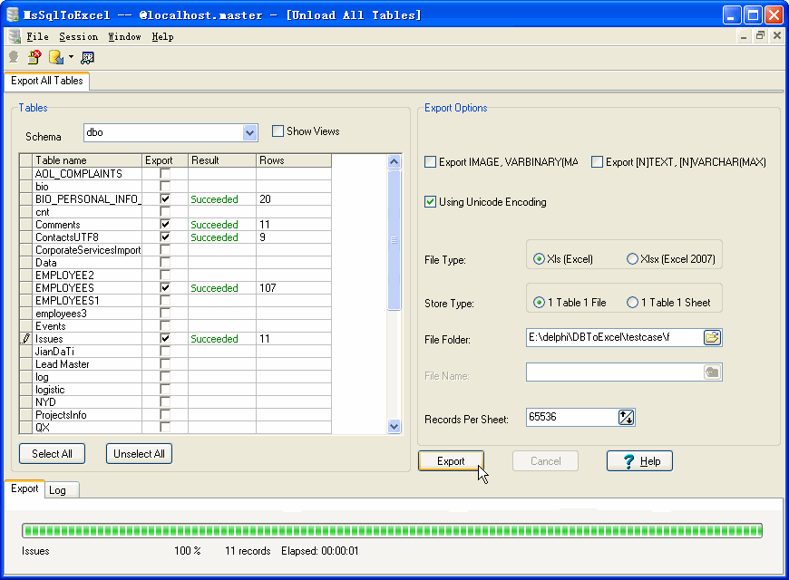Click the Records Per Sheet spinner icon
The width and height of the screenshot is (789, 580).
tap(626, 417)
